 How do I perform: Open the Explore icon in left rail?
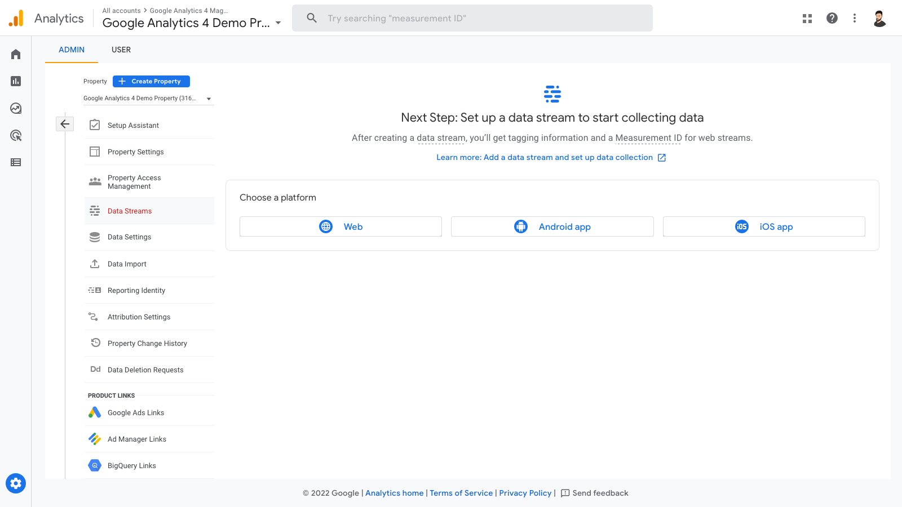[x=16, y=108]
